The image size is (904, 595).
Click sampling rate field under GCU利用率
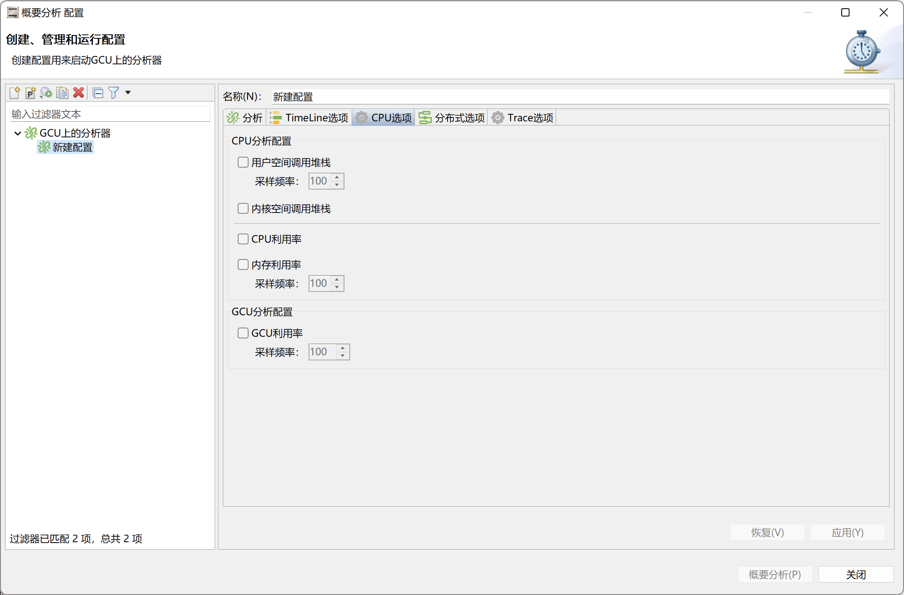[323, 352]
